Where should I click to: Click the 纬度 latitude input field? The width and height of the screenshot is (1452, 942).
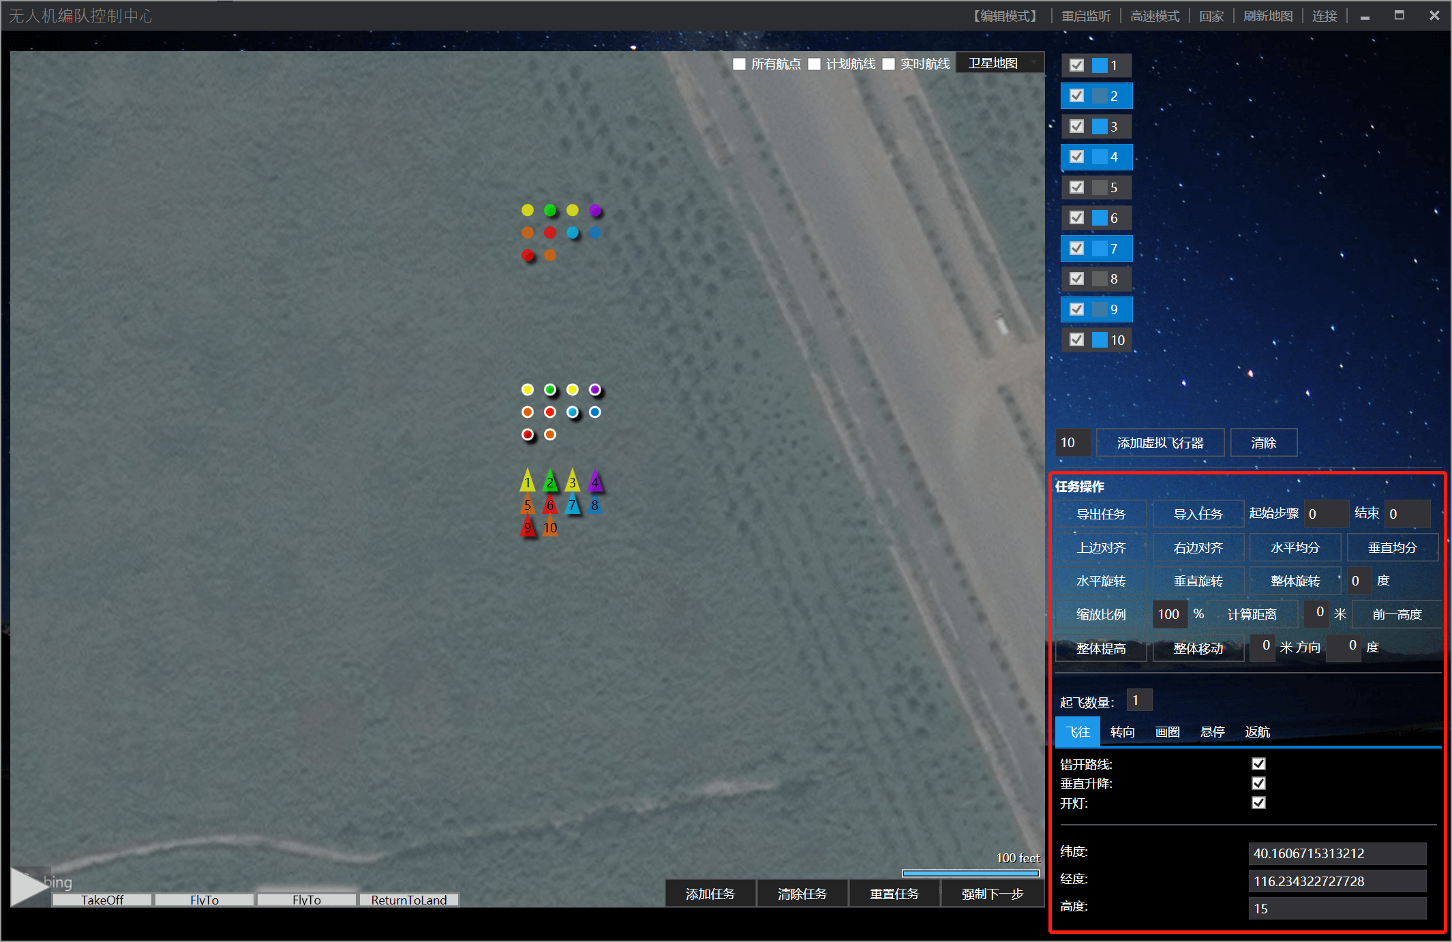click(1336, 853)
